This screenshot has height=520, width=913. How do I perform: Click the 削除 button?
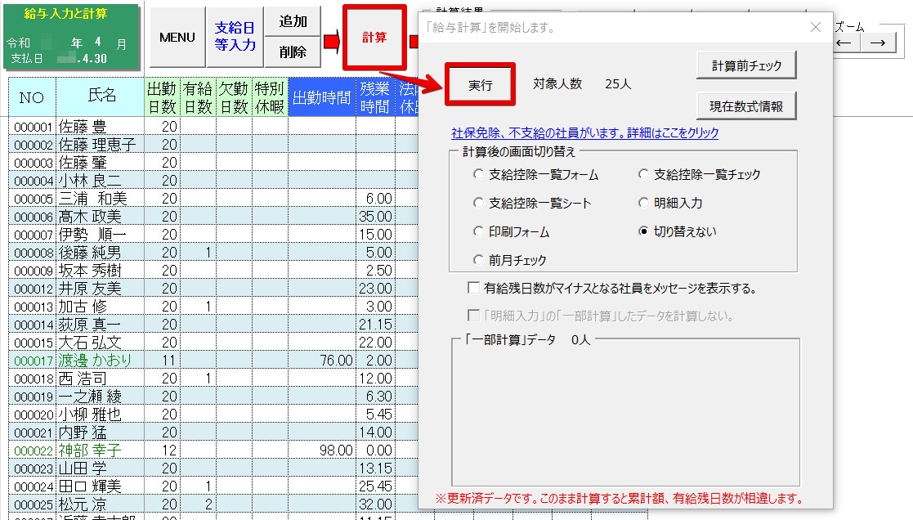tap(293, 52)
